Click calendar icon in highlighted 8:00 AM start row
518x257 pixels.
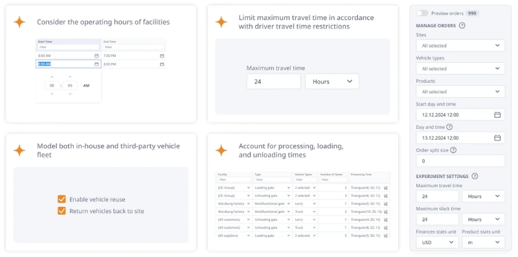[96, 64]
